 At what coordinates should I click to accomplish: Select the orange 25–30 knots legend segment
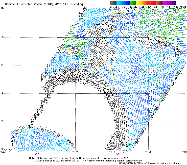pos(146,3)
